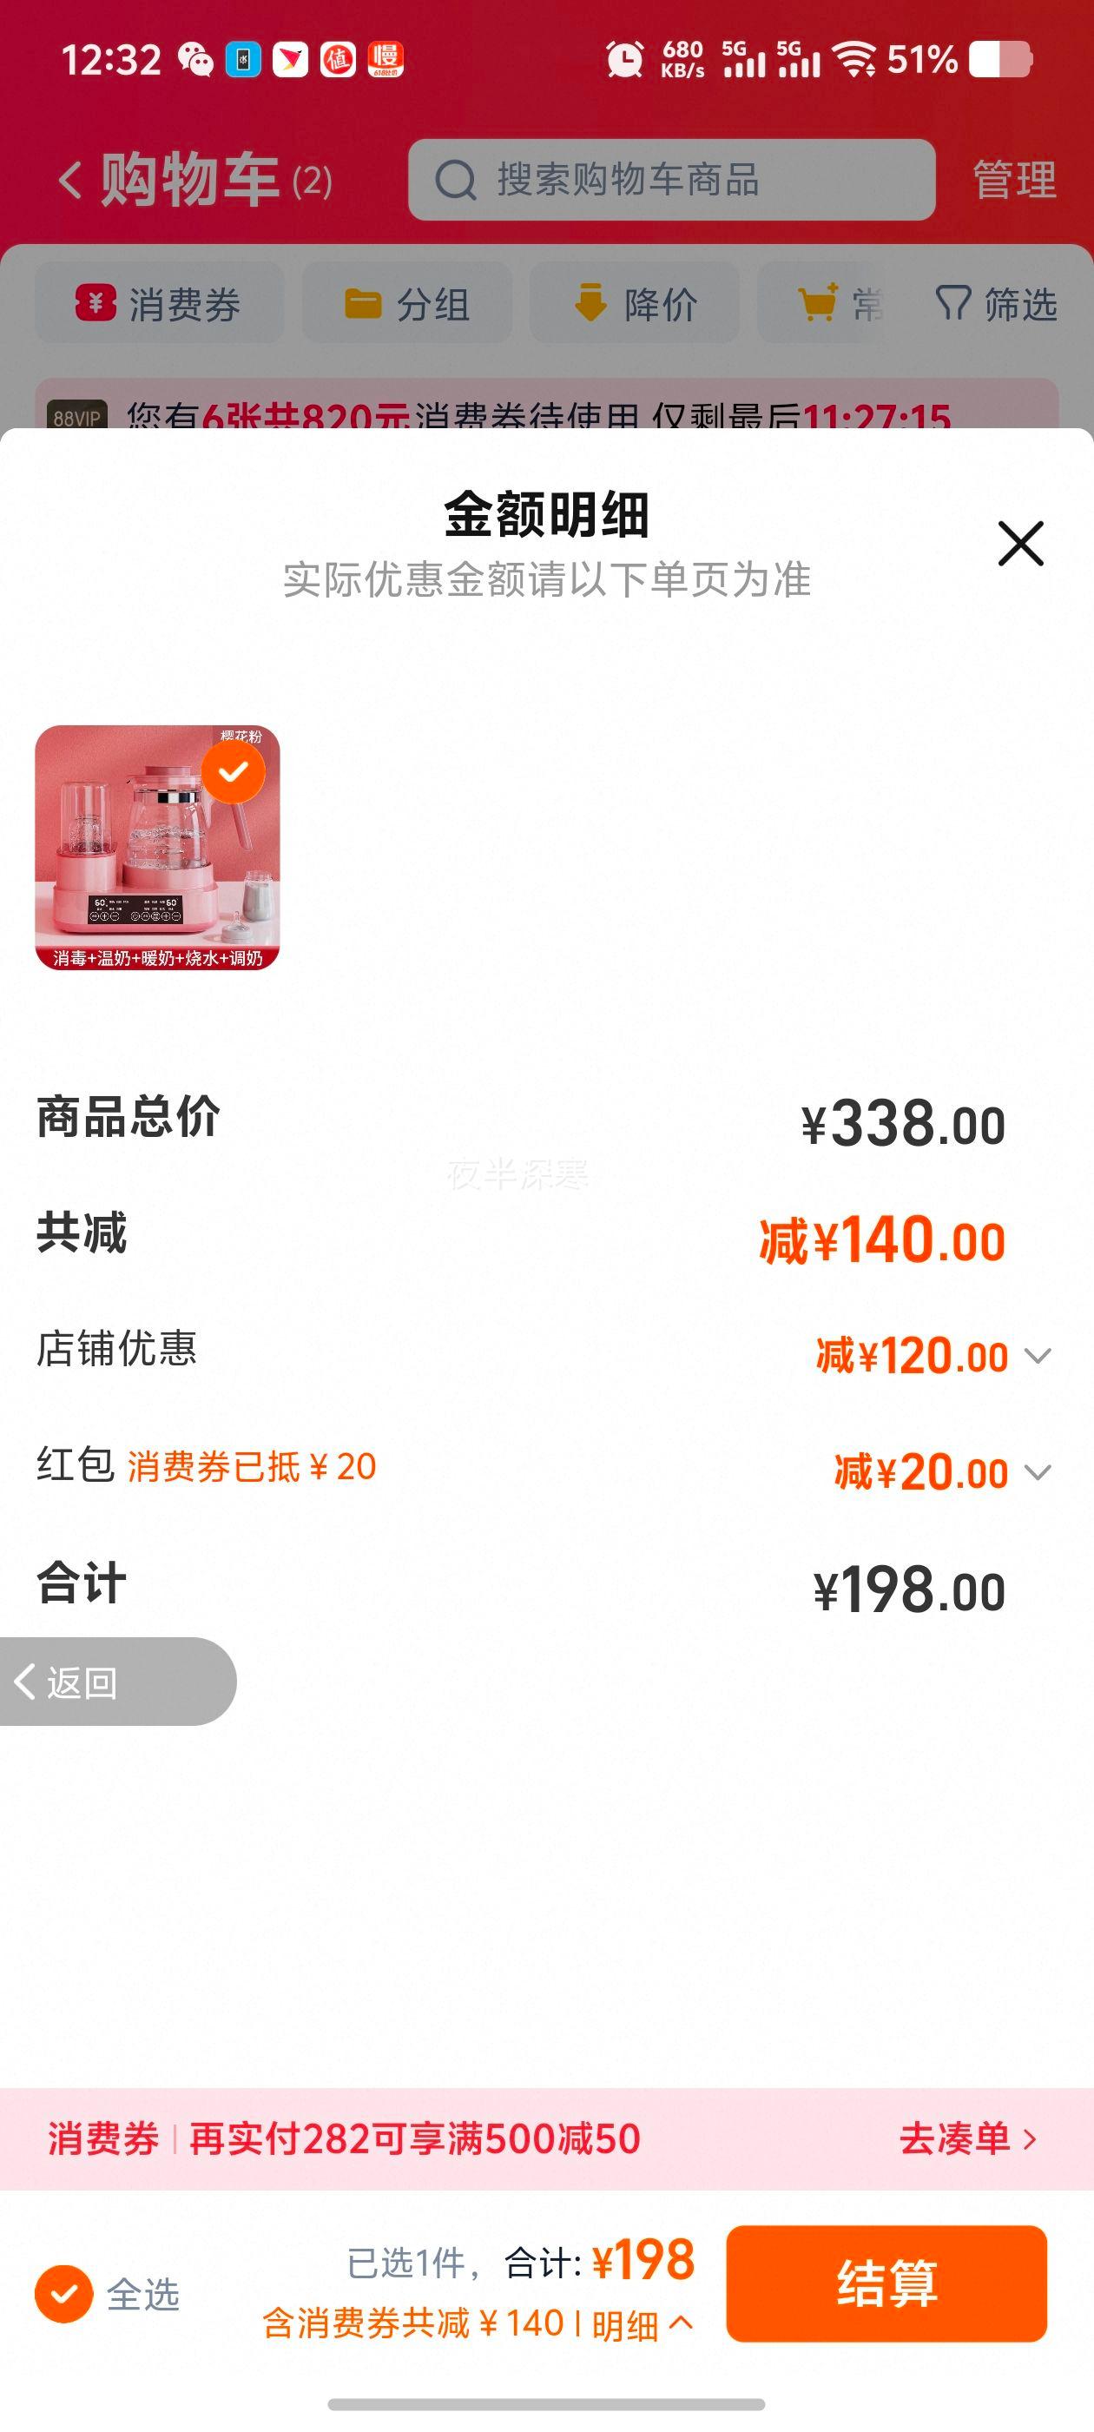Tap the gray 返回 back pill
This screenshot has width=1094, height=2432.
(x=117, y=1682)
